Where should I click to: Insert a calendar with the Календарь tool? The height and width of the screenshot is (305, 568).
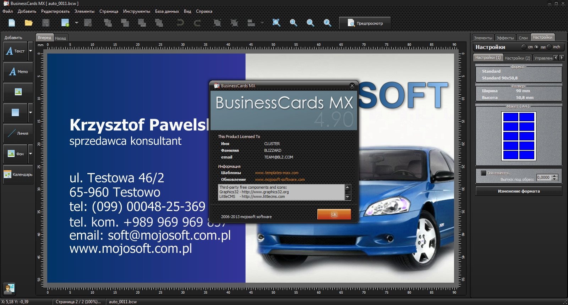pyautogui.click(x=18, y=174)
